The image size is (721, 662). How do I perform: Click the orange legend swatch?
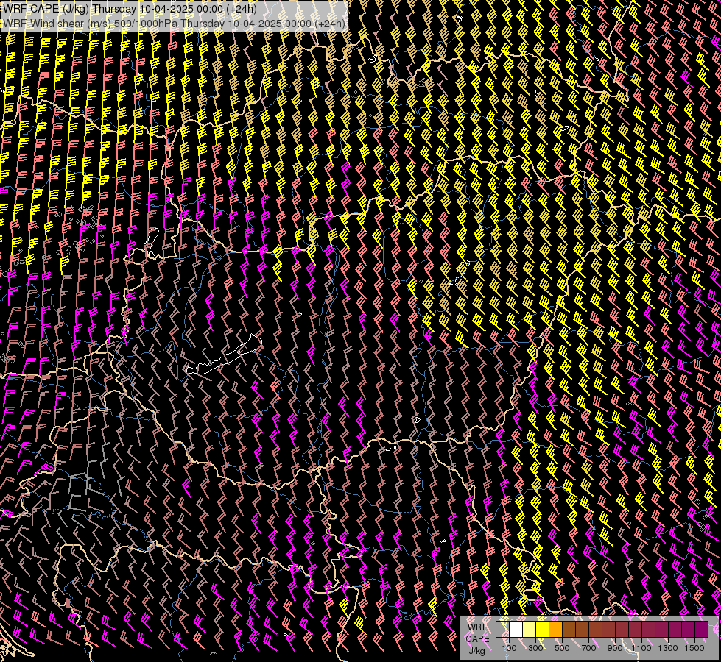(556, 629)
